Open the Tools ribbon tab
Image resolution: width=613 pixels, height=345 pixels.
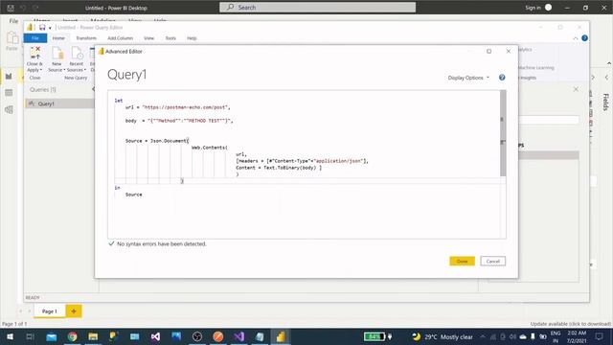point(170,38)
